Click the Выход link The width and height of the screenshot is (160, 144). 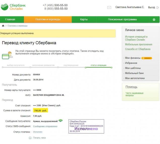(151, 7)
